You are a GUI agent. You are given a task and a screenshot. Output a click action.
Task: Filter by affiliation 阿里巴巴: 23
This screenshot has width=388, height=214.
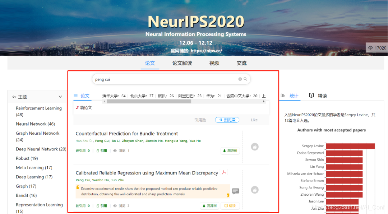pyautogui.click(x=190, y=96)
